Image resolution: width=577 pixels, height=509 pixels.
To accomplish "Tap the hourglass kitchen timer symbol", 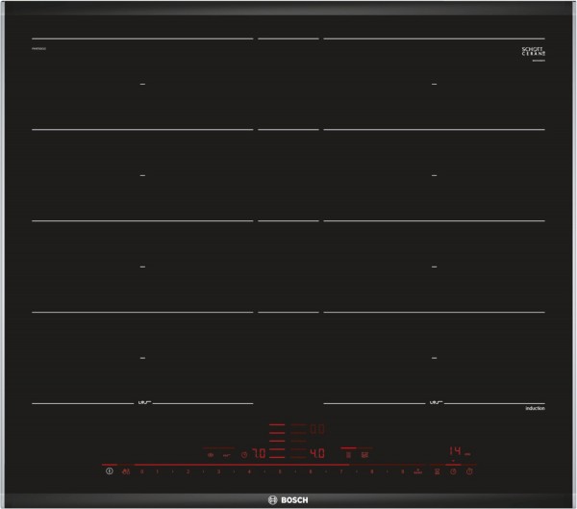I will (x=437, y=471).
